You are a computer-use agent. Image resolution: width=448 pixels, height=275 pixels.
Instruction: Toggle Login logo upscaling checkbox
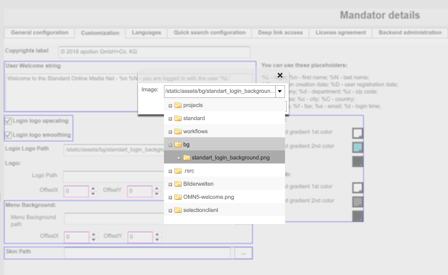pyautogui.click(x=9, y=121)
